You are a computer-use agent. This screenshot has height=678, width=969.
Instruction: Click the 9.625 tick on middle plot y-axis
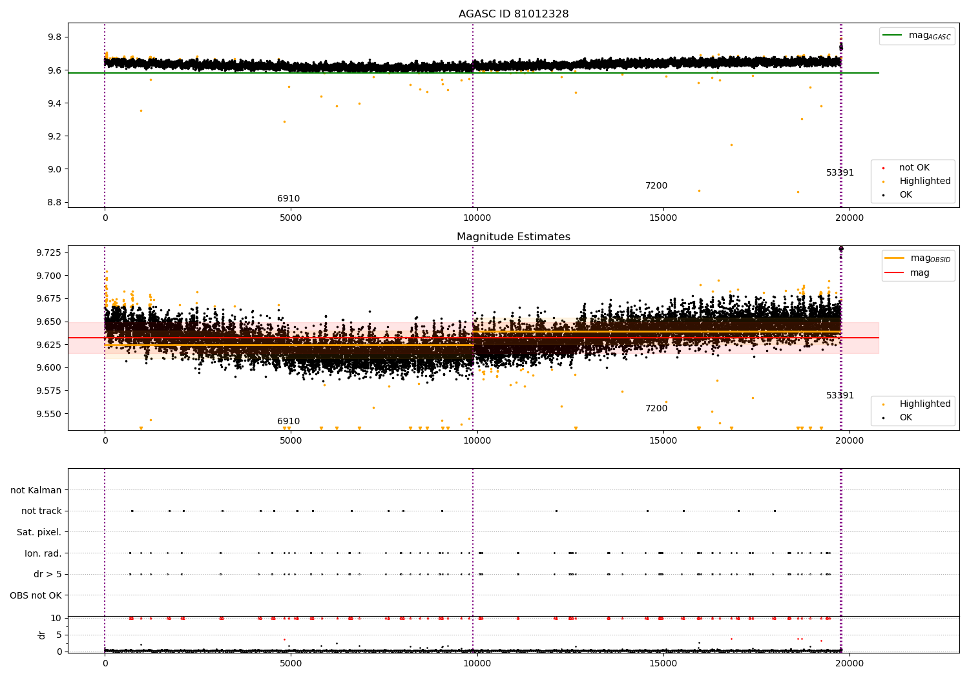[49, 345]
